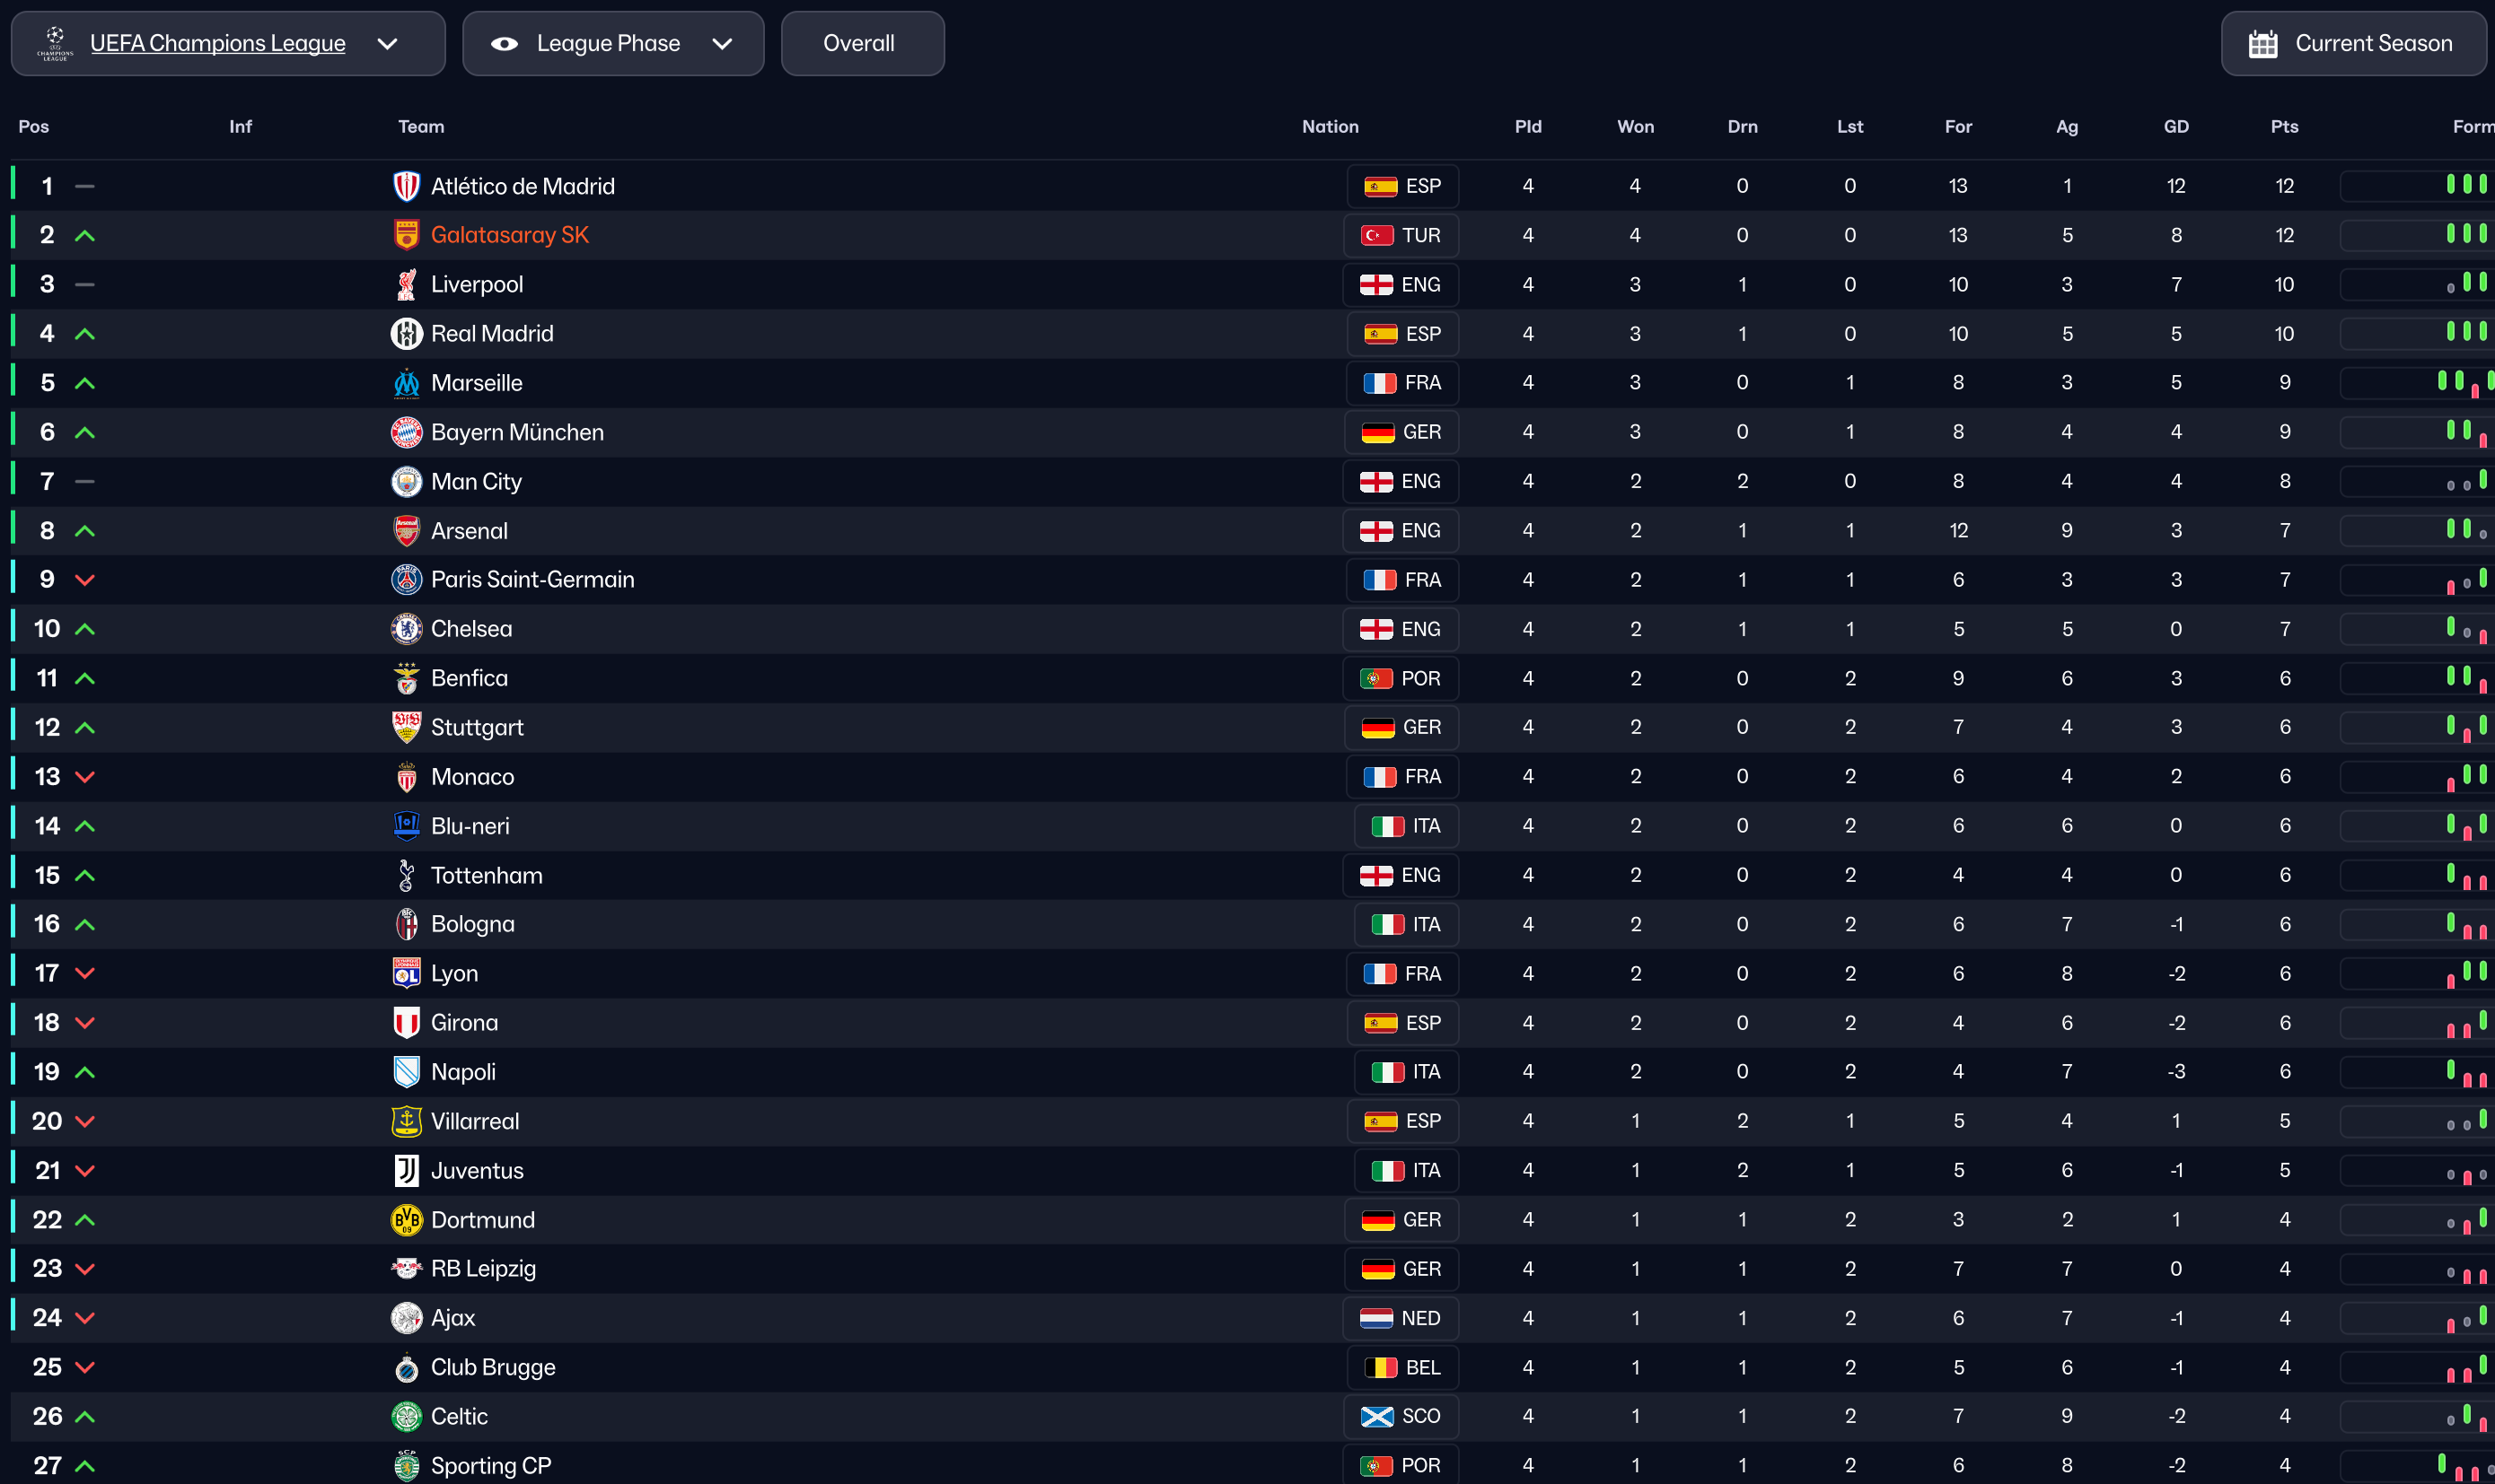
Task: Click the Champions League logo icon
Action: 55,44
